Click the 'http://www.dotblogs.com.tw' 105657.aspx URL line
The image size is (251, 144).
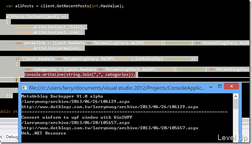(x=110, y=128)
